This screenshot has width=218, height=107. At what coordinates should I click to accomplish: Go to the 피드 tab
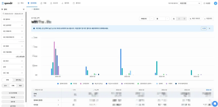[21, 3]
